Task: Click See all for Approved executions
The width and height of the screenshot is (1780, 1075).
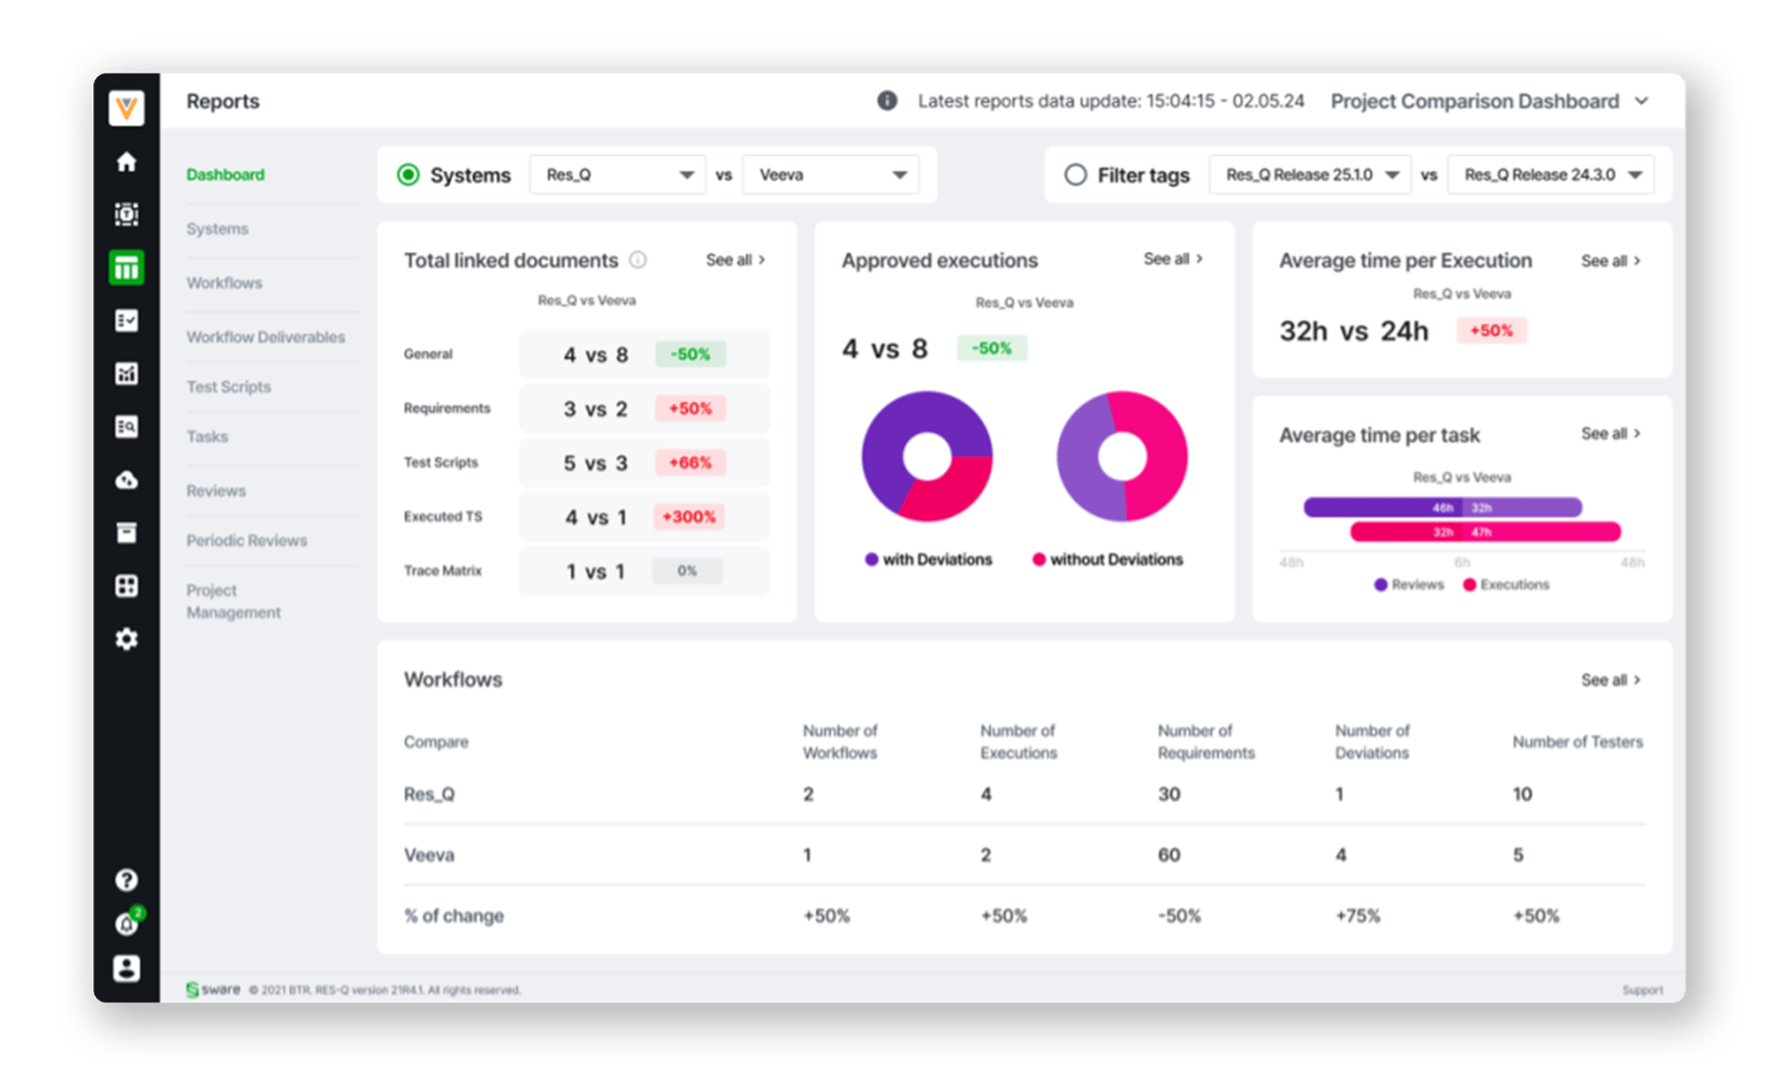Action: [1172, 259]
